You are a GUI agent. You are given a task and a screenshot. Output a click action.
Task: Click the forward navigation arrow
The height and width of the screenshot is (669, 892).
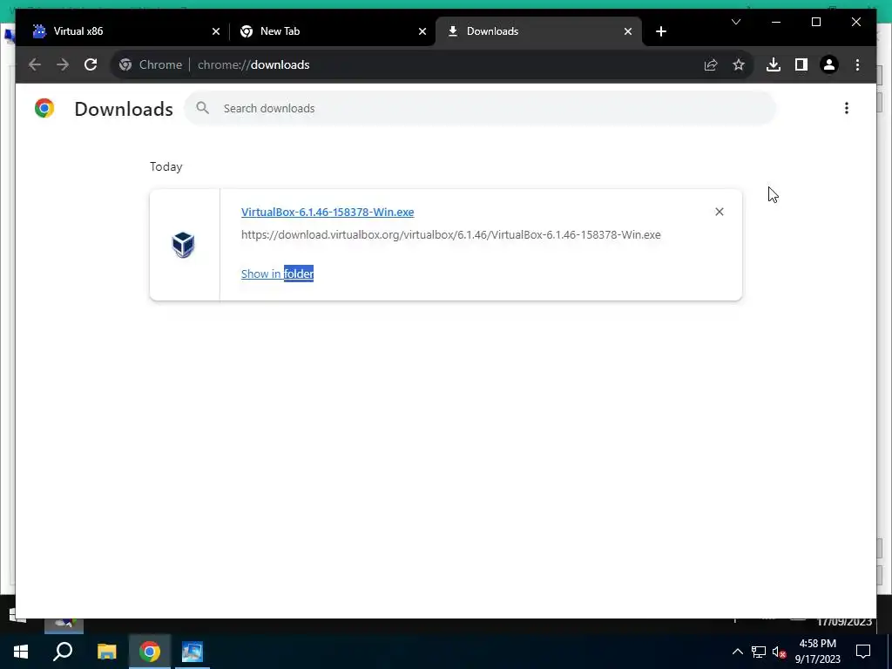coord(63,64)
